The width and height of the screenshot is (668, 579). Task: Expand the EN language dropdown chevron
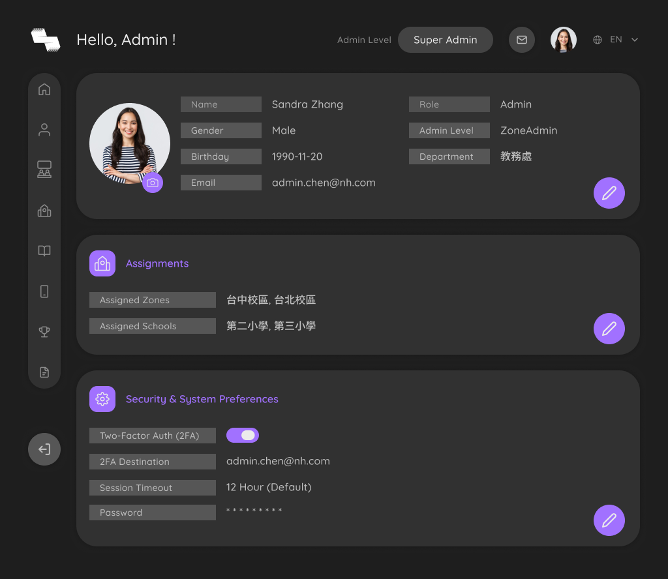click(635, 40)
